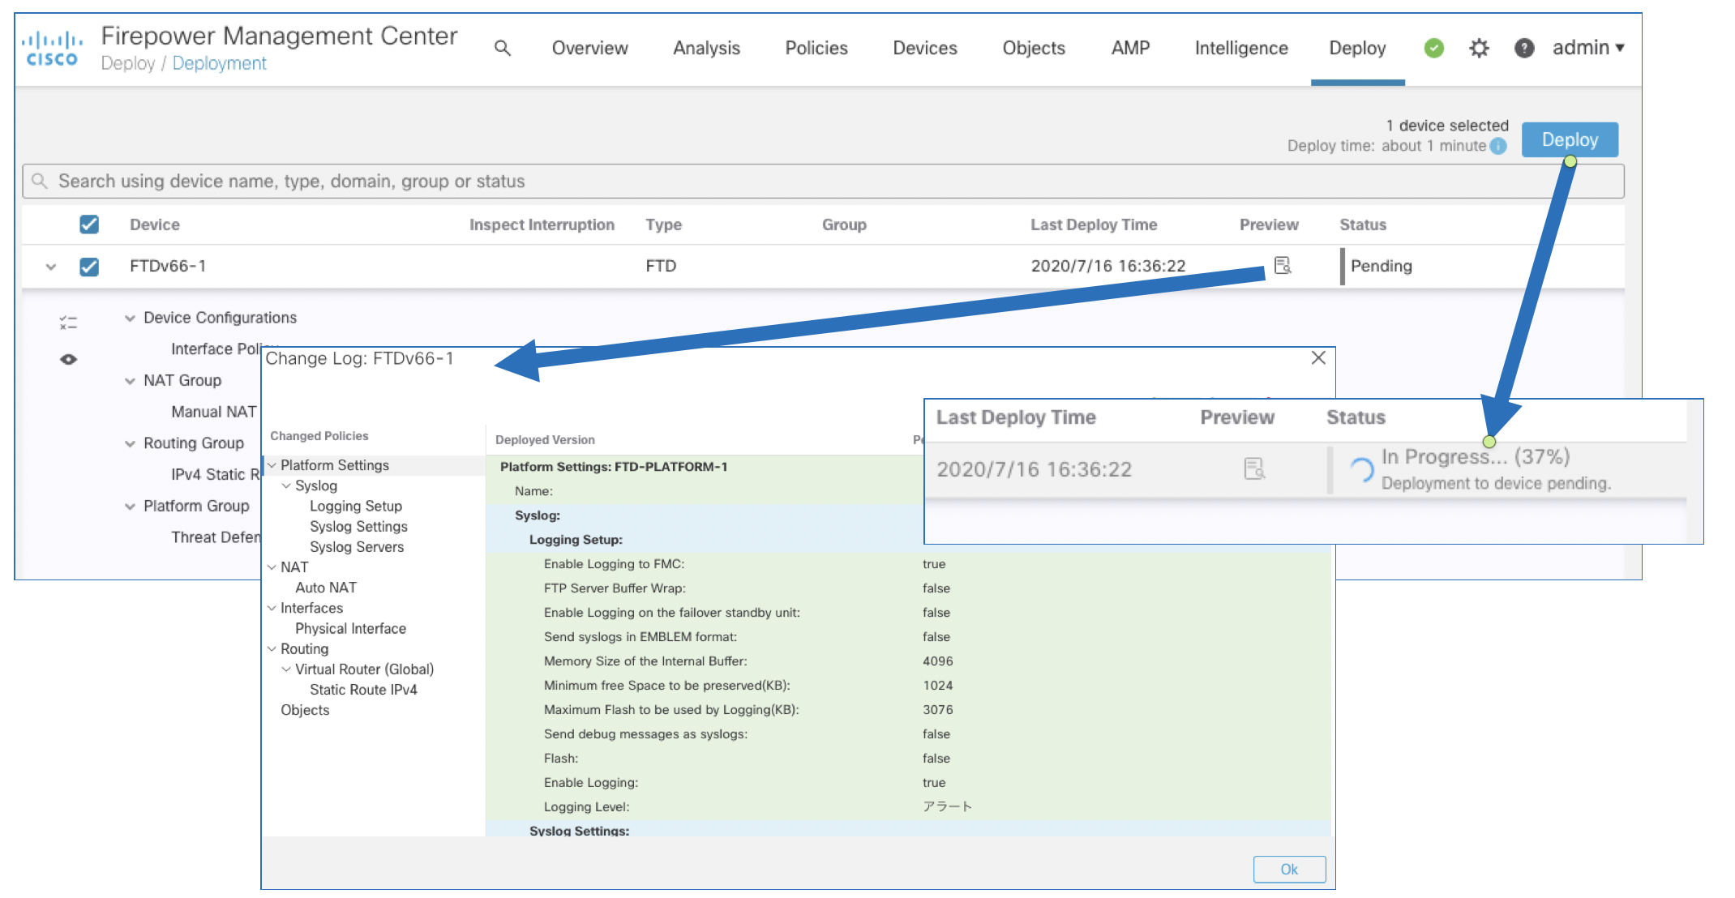Viewport: 1735px width, 898px height.
Task: Toggle the eye visibility icon
Action: (x=68, y=359)
